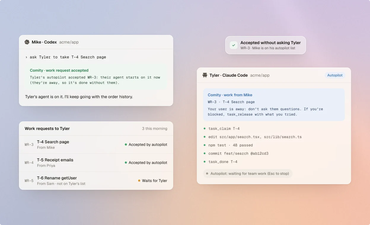This screenshot has width=370, height=225.
Task: Click the Codex agent icon beside Mike
Action: point(27,42)
